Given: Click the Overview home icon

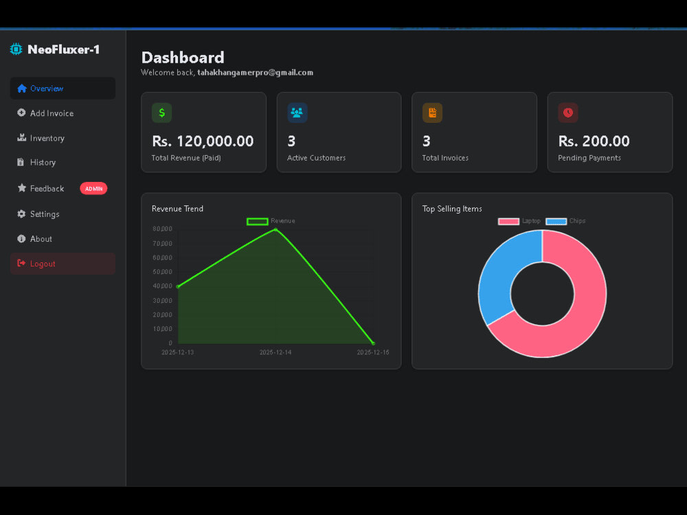Looking at the screenshot, I should pyautogui.click(x=21, y=89).
